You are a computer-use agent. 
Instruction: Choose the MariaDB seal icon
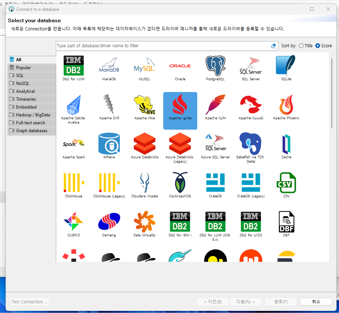[x=109, y=65]
